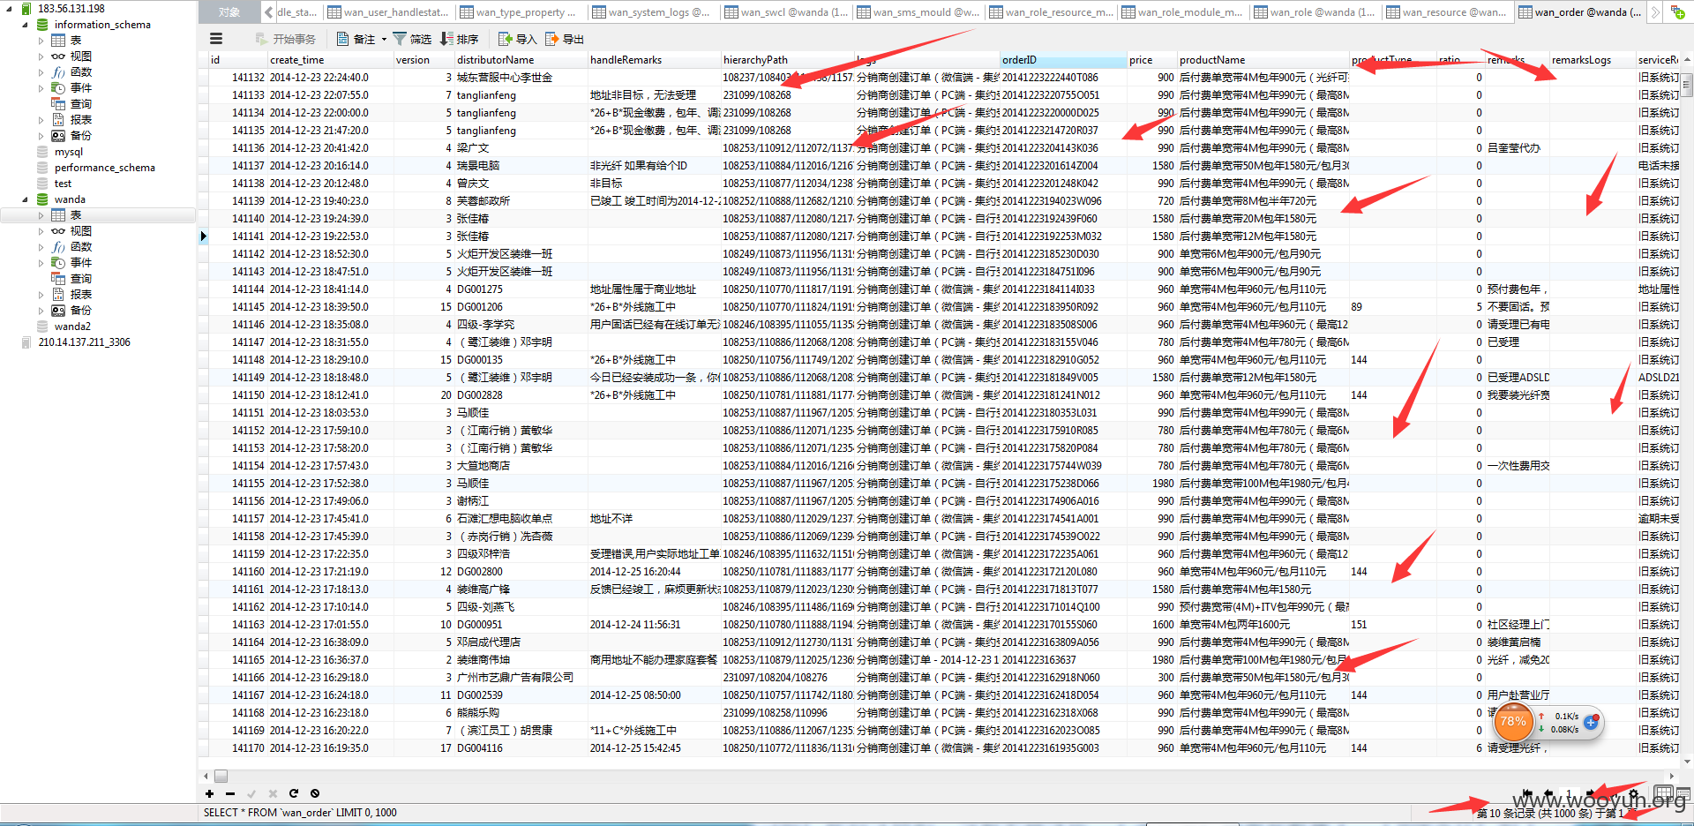Switch to the wan_user_handlestat tab
Screen dimensions: 1694x826
click(387, 12)
